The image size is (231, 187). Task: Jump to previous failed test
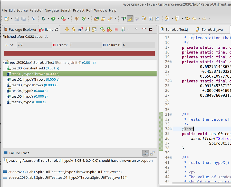click(74, 29)
